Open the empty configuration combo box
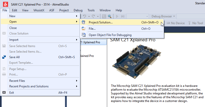 (138, 16)
